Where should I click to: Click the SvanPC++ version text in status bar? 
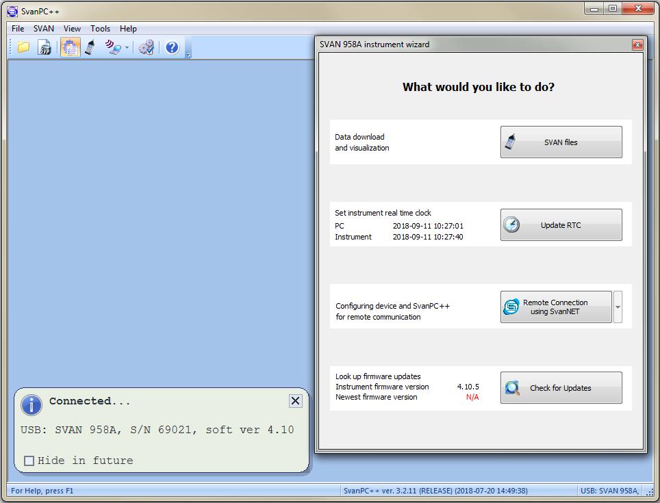coord(435,491)
